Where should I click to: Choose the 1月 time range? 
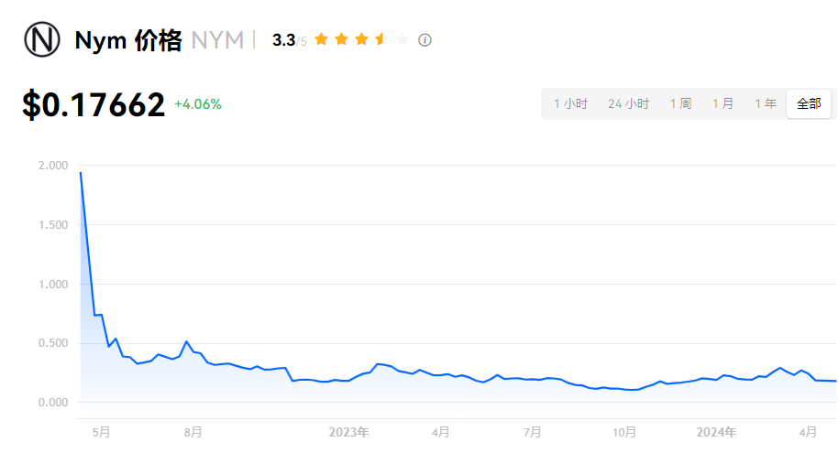pos(723,104)
